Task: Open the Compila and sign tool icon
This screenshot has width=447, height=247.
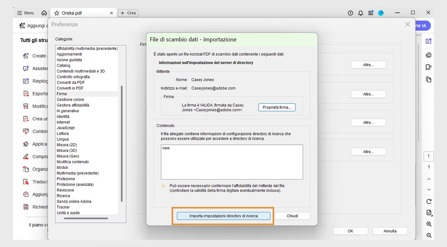Action: click(26, 156)
